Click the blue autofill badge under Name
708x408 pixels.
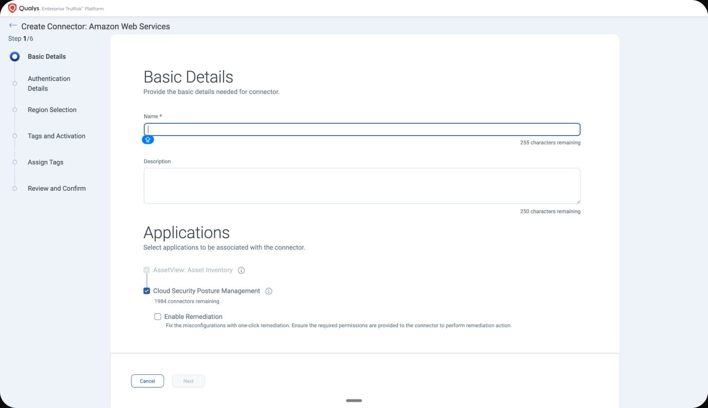[148, 140]
